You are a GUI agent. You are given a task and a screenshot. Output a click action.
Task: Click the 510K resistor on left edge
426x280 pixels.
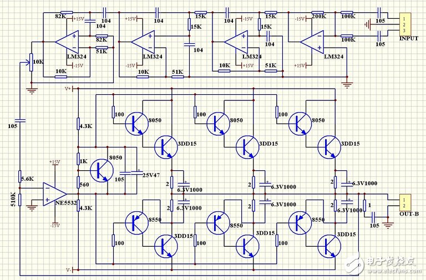(19, 199)
